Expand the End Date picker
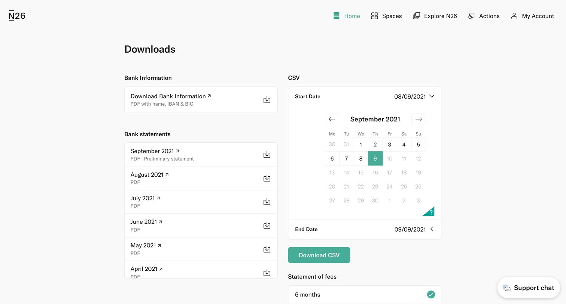 [x=432, y=229]
